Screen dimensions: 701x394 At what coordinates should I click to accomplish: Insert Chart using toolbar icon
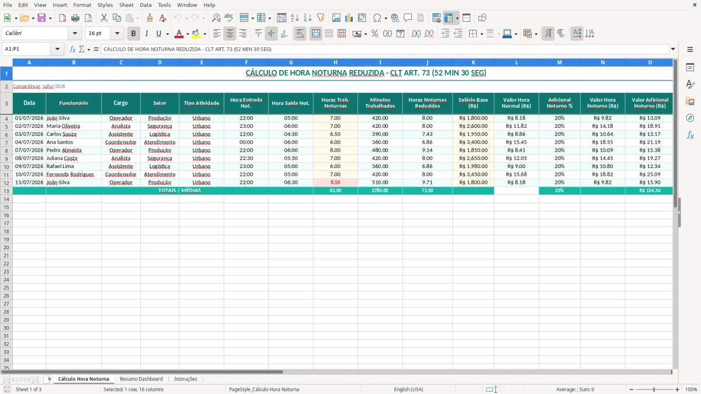349,18
